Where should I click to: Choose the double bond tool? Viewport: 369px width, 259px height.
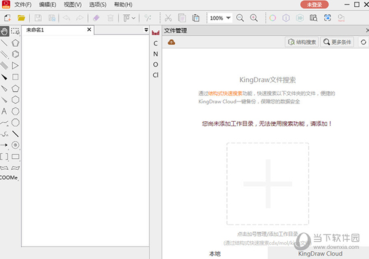[4, 54]
